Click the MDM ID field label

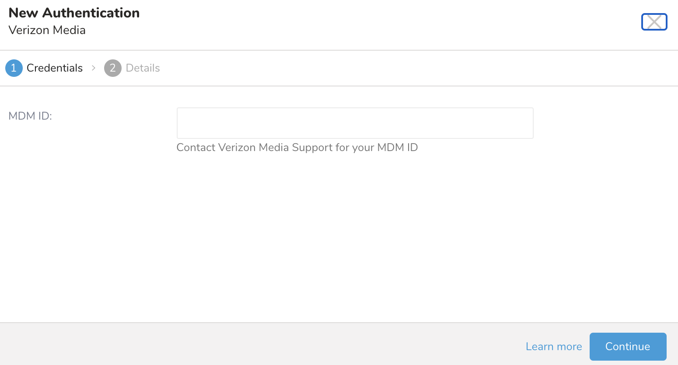click(x=30, y=116)
